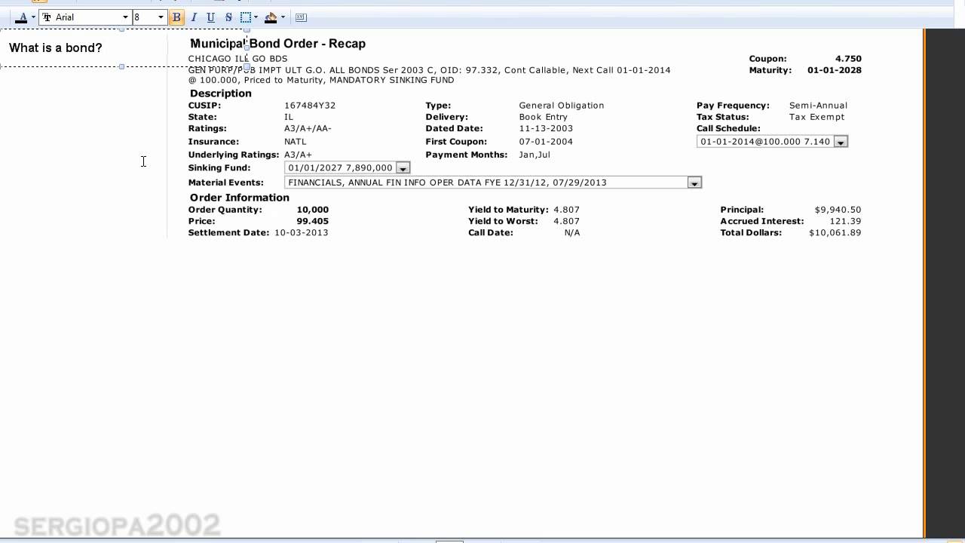This screenshot has width=965, height=543.
Task: Open the border style dropdown arrow
Action: click(256, 17)
